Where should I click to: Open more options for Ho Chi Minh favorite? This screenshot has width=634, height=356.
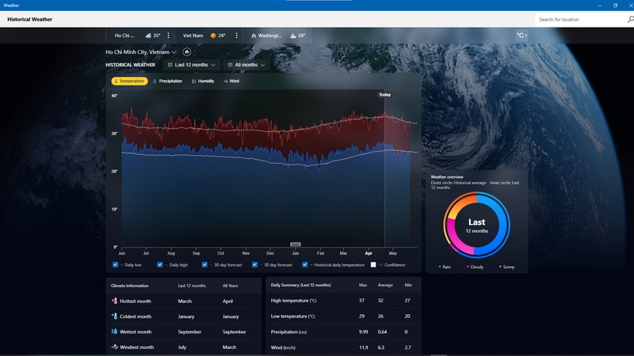(x=169, y=36)
